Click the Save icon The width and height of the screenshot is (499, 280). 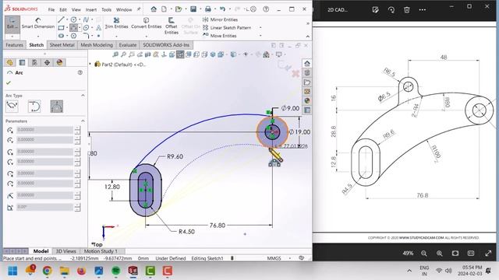[193, 9]
